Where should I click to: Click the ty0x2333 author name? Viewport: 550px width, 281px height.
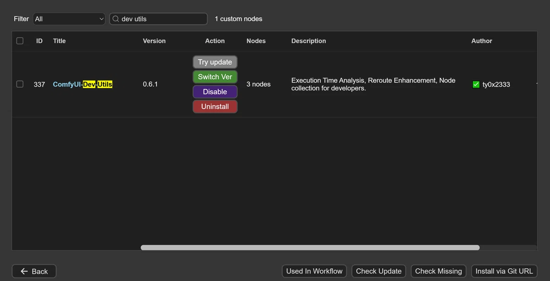[496, 84]
